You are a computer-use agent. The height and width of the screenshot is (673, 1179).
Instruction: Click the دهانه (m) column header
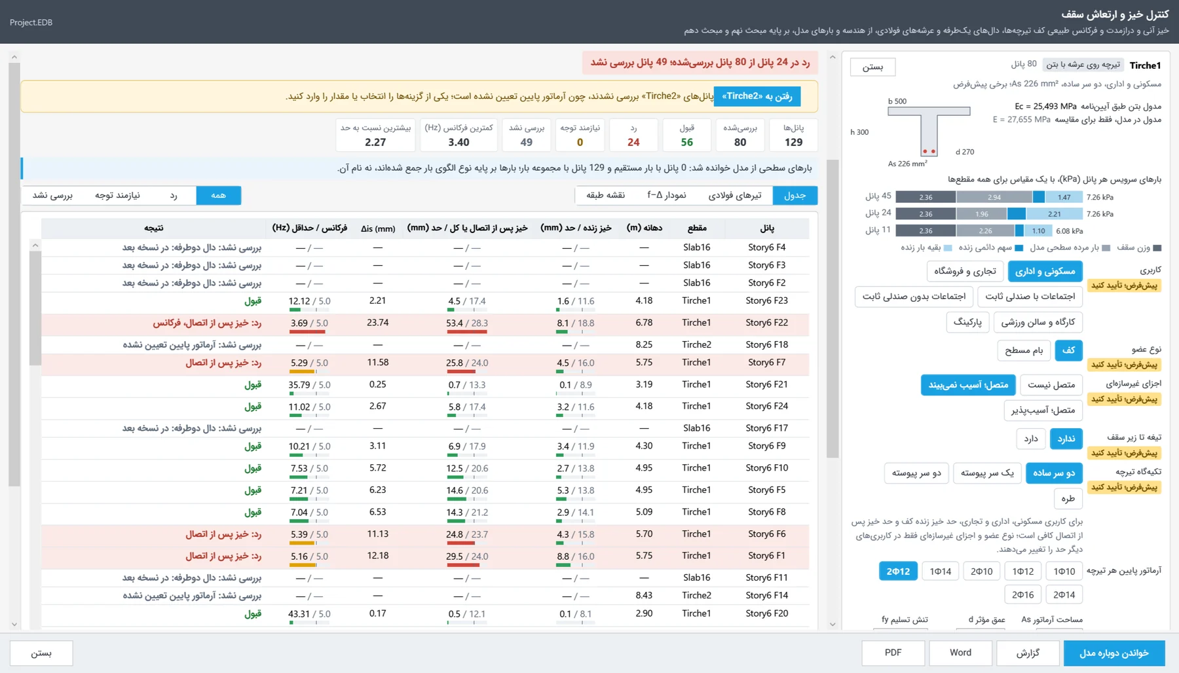644,228
